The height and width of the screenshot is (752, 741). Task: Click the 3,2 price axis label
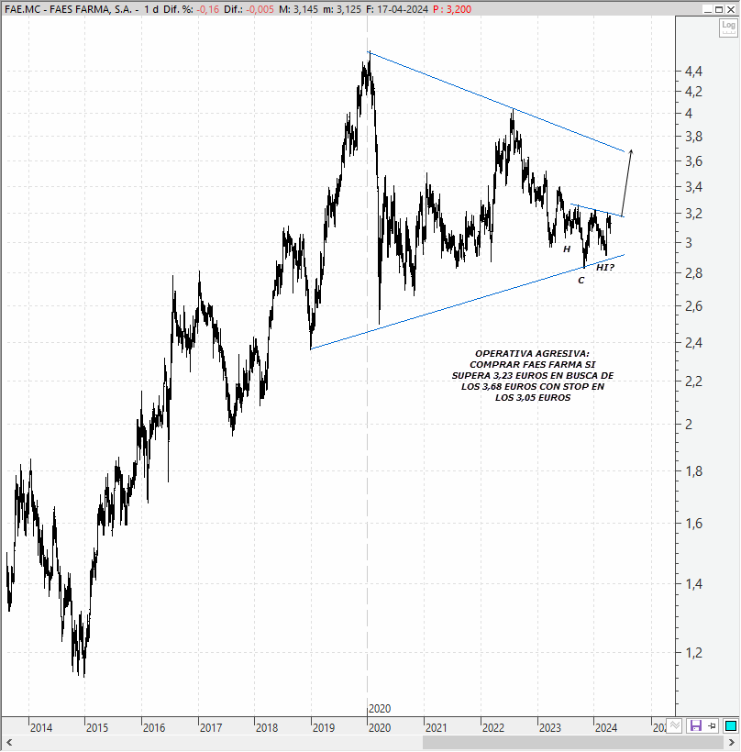click(x=693, y=214)
